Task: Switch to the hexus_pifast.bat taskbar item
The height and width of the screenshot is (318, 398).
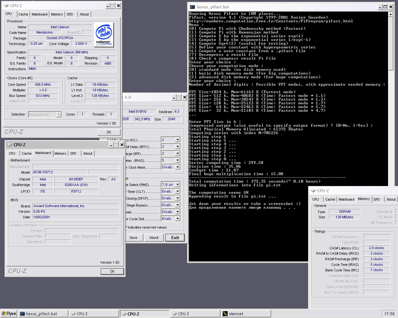Action: point(43,314)
